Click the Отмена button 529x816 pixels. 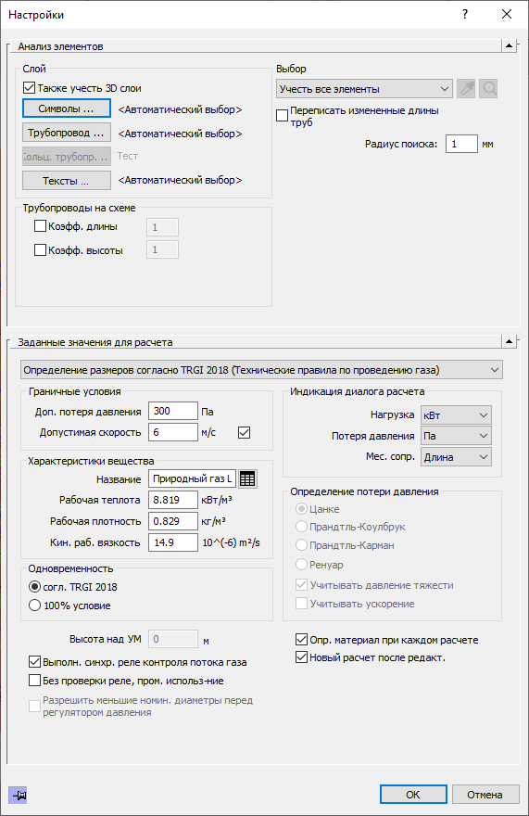pyautogui.click(x=485, y=795)
